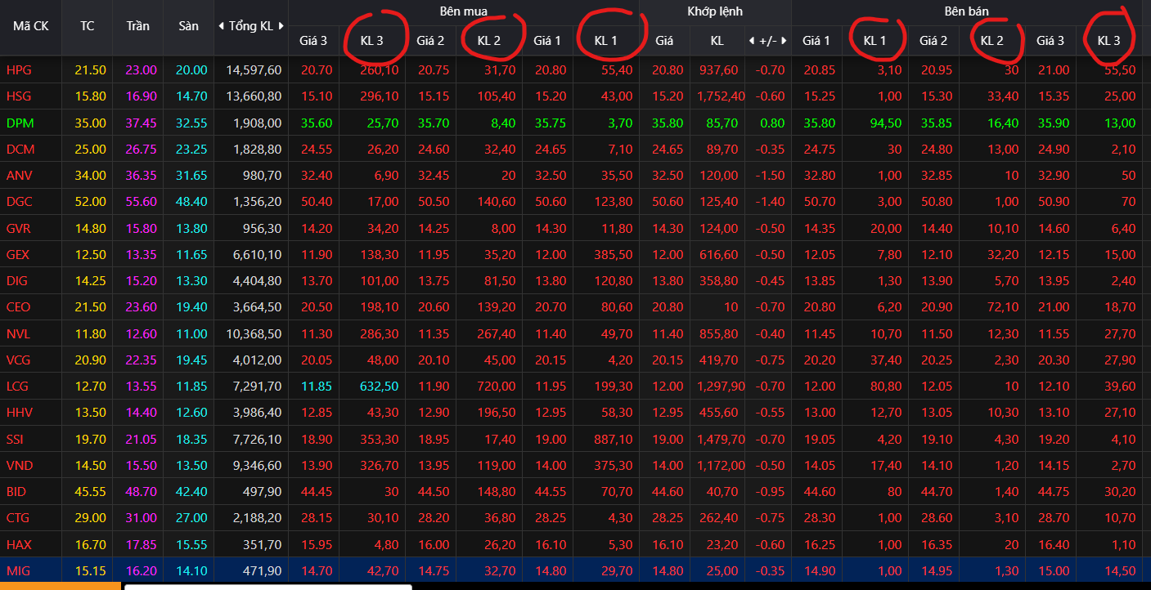Click the orange bar at bottom left
This screenshot has width=1151, height=590.
click(61, 586)
